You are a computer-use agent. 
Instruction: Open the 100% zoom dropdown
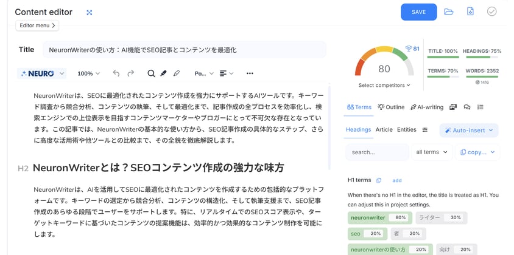coord(88,73)
